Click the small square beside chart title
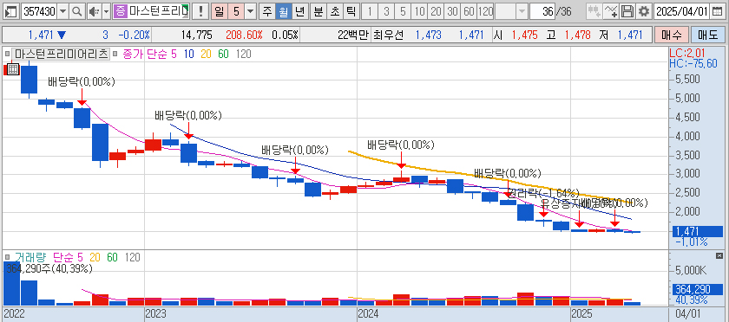The width and height of the screenshot is (729, 322). click(x=7, y=54)
